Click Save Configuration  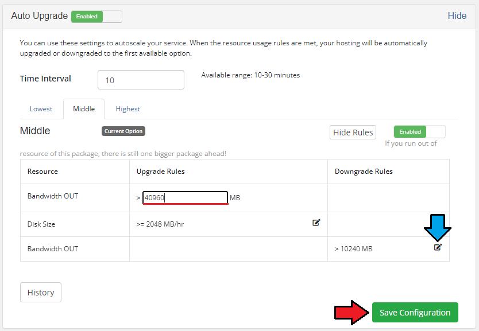(415, 313)
